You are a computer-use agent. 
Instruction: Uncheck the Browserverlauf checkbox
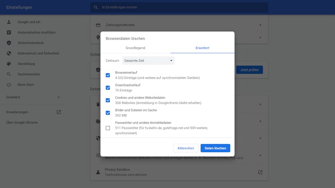[x=108, y=75]
